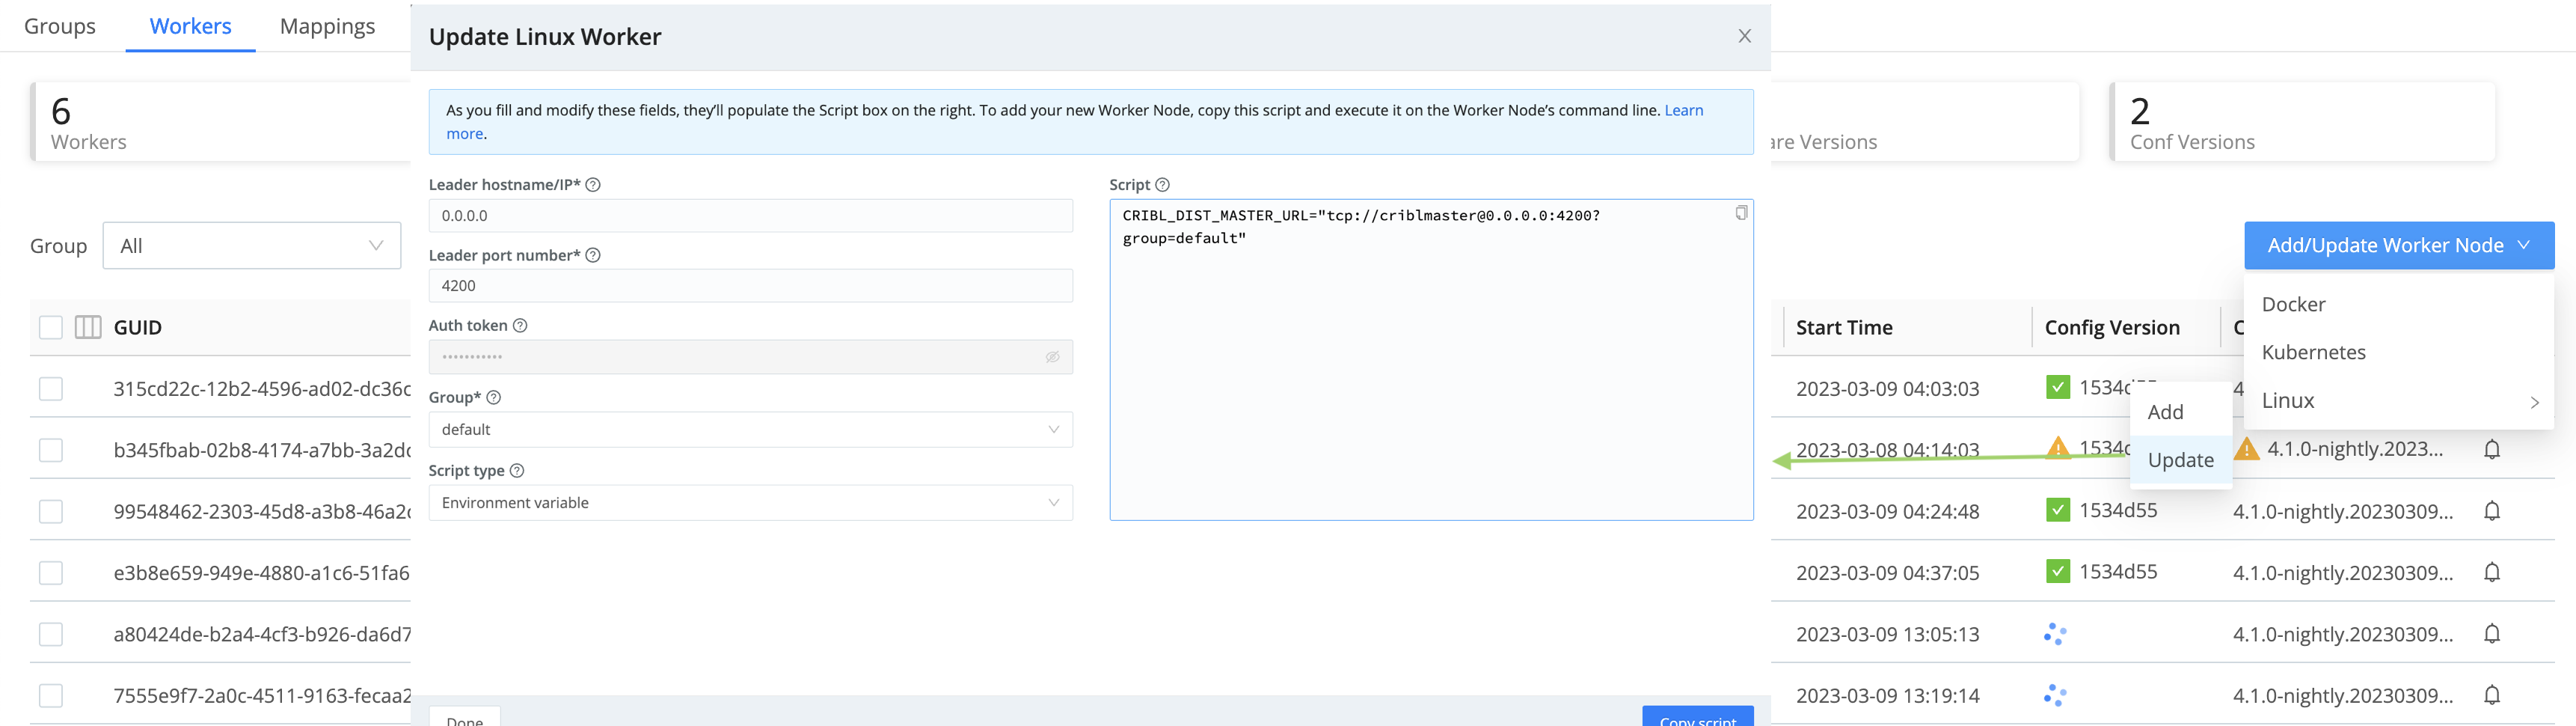Open the Group filter dropdown showing All

[251, 246]
